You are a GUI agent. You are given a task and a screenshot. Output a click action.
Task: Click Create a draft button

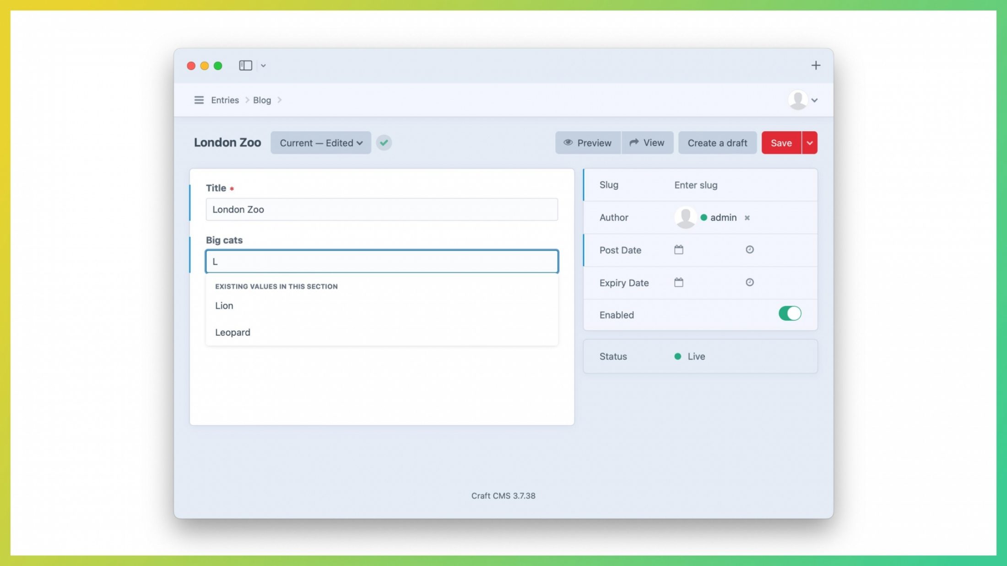(x=717, y=143)
